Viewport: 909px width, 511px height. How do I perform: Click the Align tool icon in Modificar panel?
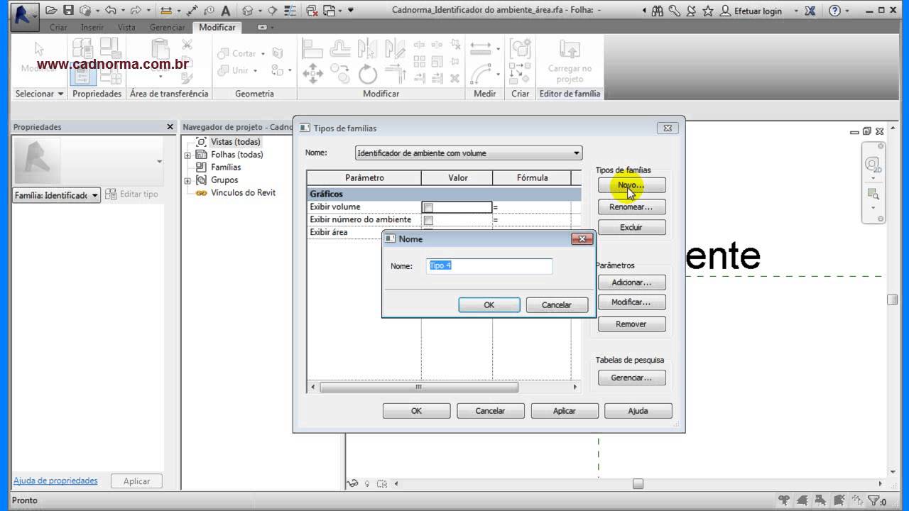(312, 48)
